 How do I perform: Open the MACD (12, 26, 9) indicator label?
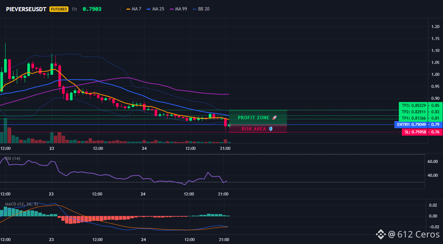point(21,204)
